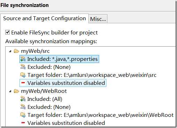Click the Excluded filter icon under myWeb/src

(x=23, y=67)
